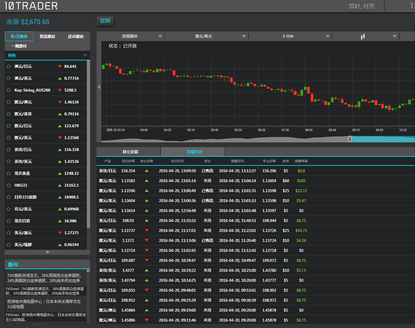Click down arrow in 美元/日元 109.087 trade row
The width and height of the screenshot is (415, 328).
pyautogui.click(x=147, y=261)
